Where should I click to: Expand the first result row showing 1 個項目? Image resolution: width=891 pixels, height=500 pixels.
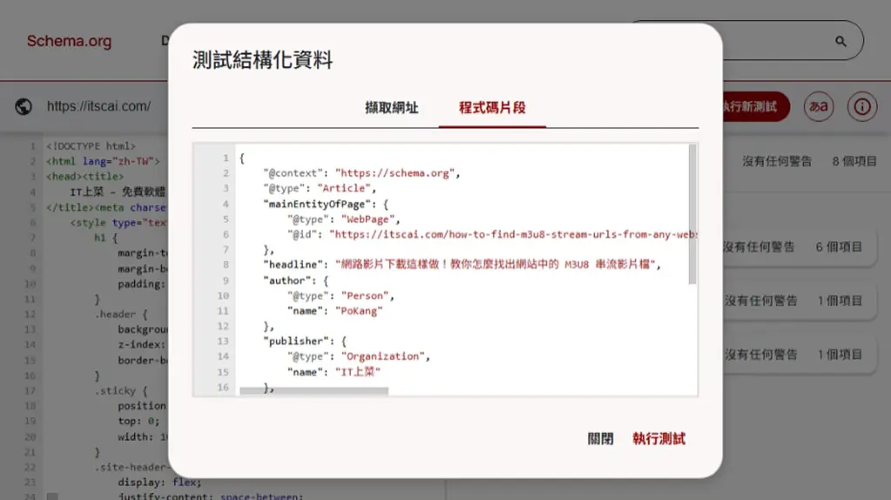[799, 301]
